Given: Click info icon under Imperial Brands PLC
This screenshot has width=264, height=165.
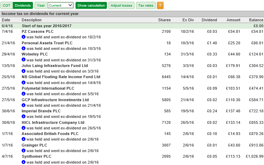Looking at the screenshot, I should [x=24, y=117].
